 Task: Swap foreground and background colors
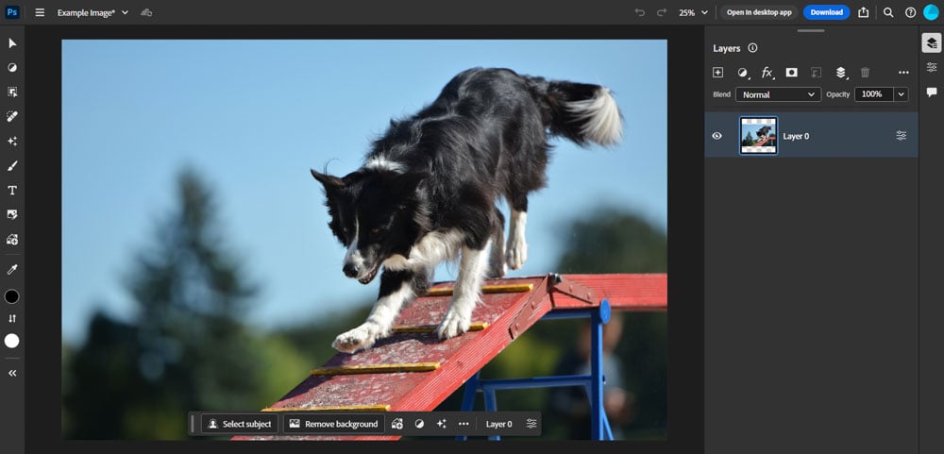pos(12,318)
